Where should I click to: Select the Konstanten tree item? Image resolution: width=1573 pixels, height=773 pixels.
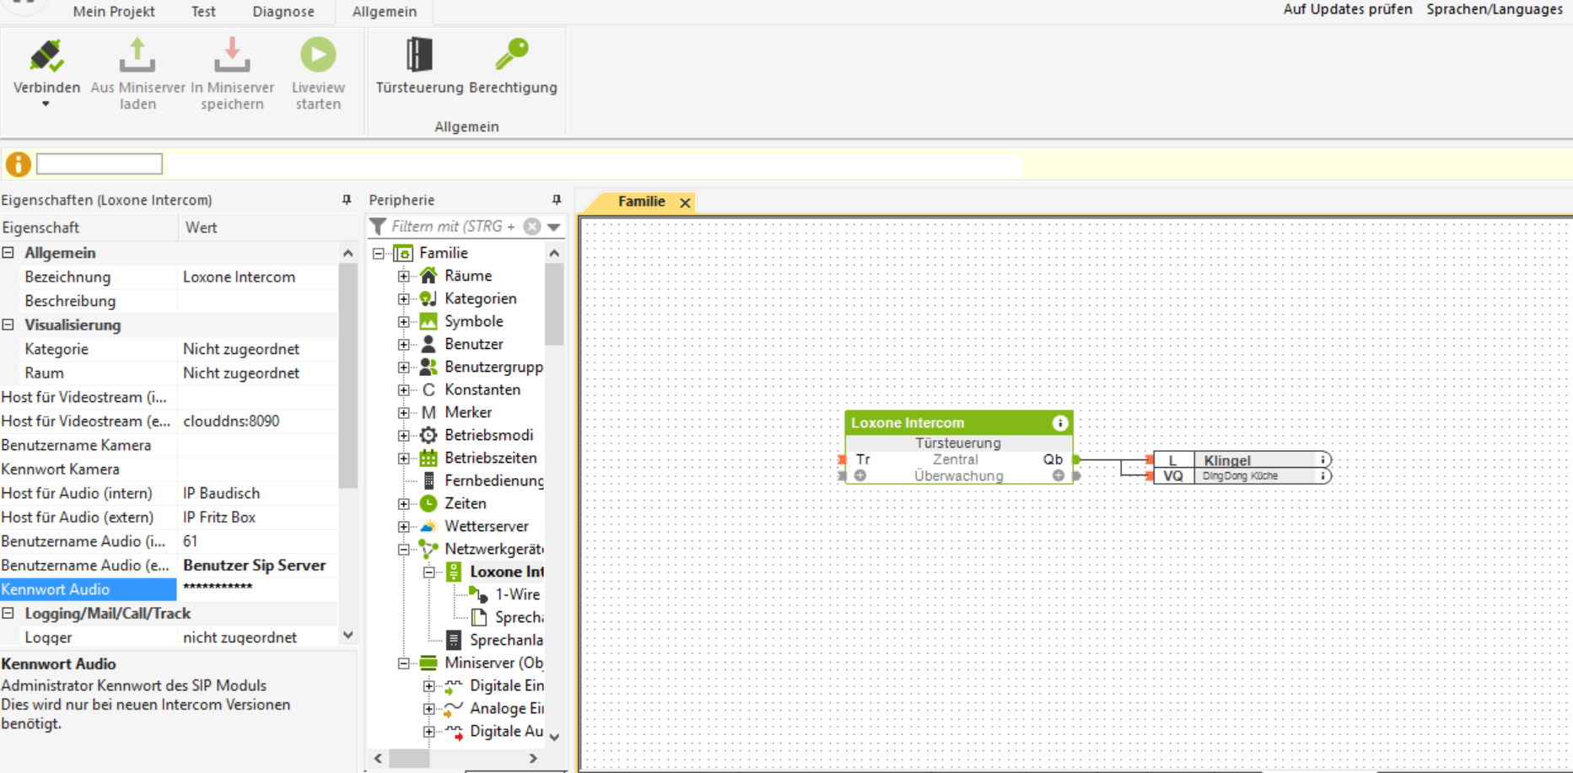click(482, 389)
